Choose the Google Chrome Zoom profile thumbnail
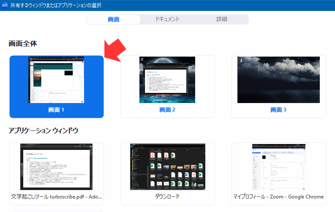 tap(278, 167)
